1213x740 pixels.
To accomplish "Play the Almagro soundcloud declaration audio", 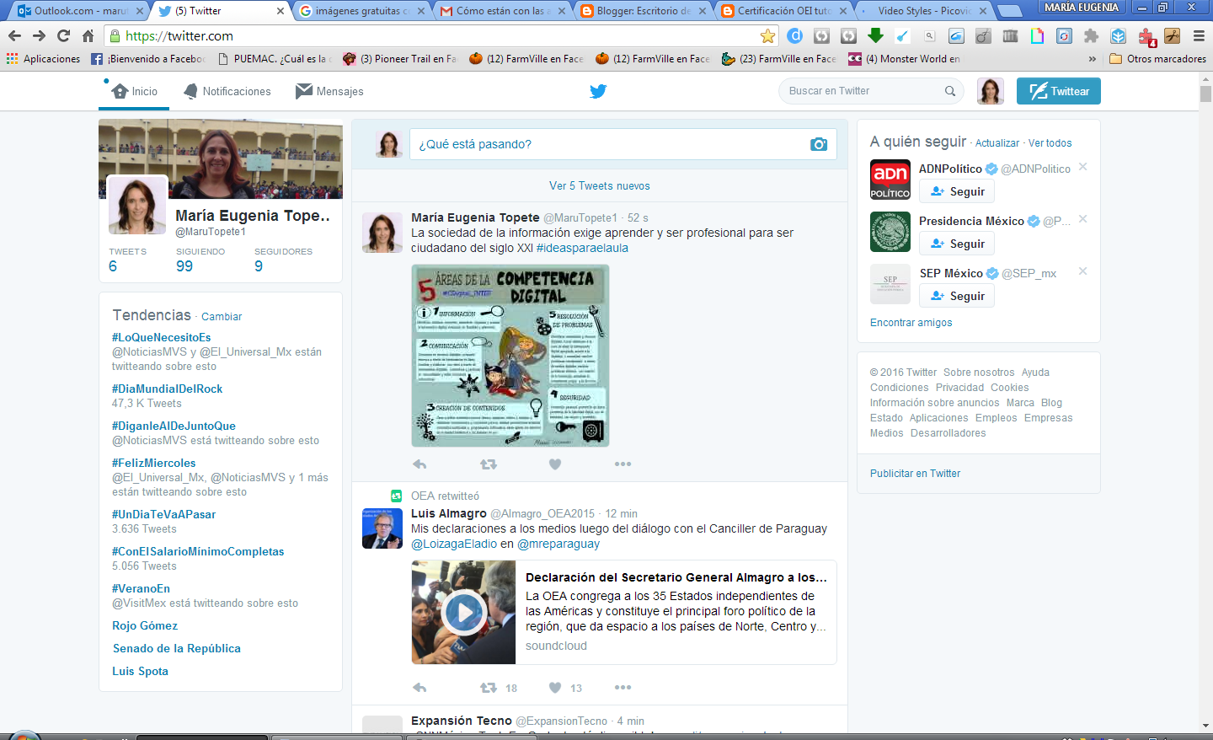I will (464, 613).
